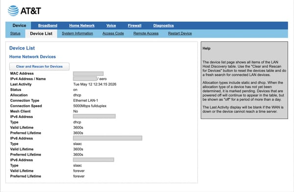294x192 pixels.
Task: Open the Firewall tab
Action: point(135,25)
